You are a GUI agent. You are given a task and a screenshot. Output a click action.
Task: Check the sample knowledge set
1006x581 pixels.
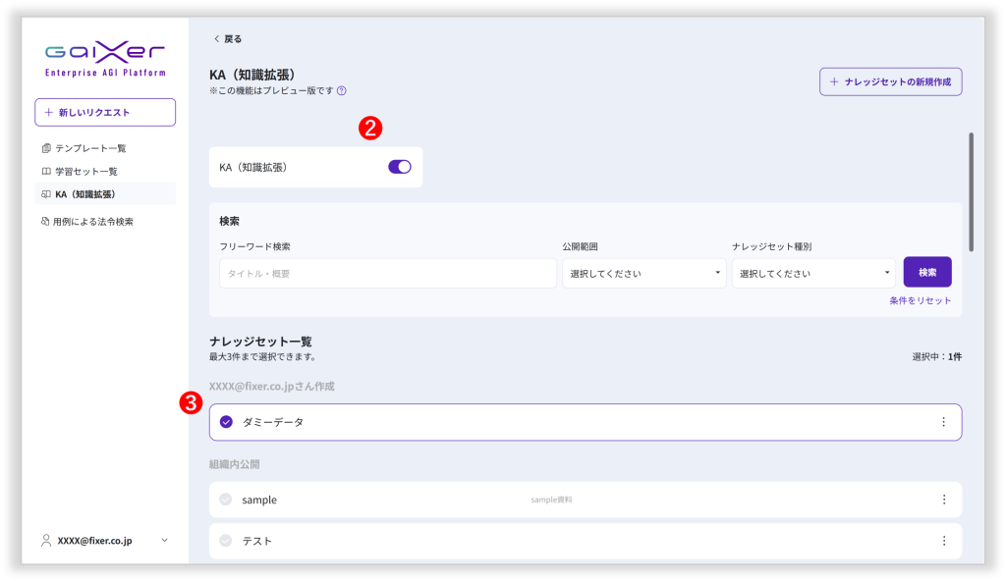tap(226, 500)
